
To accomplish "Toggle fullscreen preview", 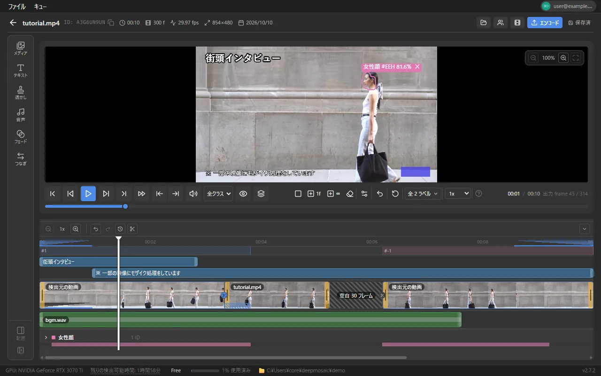I will click(576, 58).
